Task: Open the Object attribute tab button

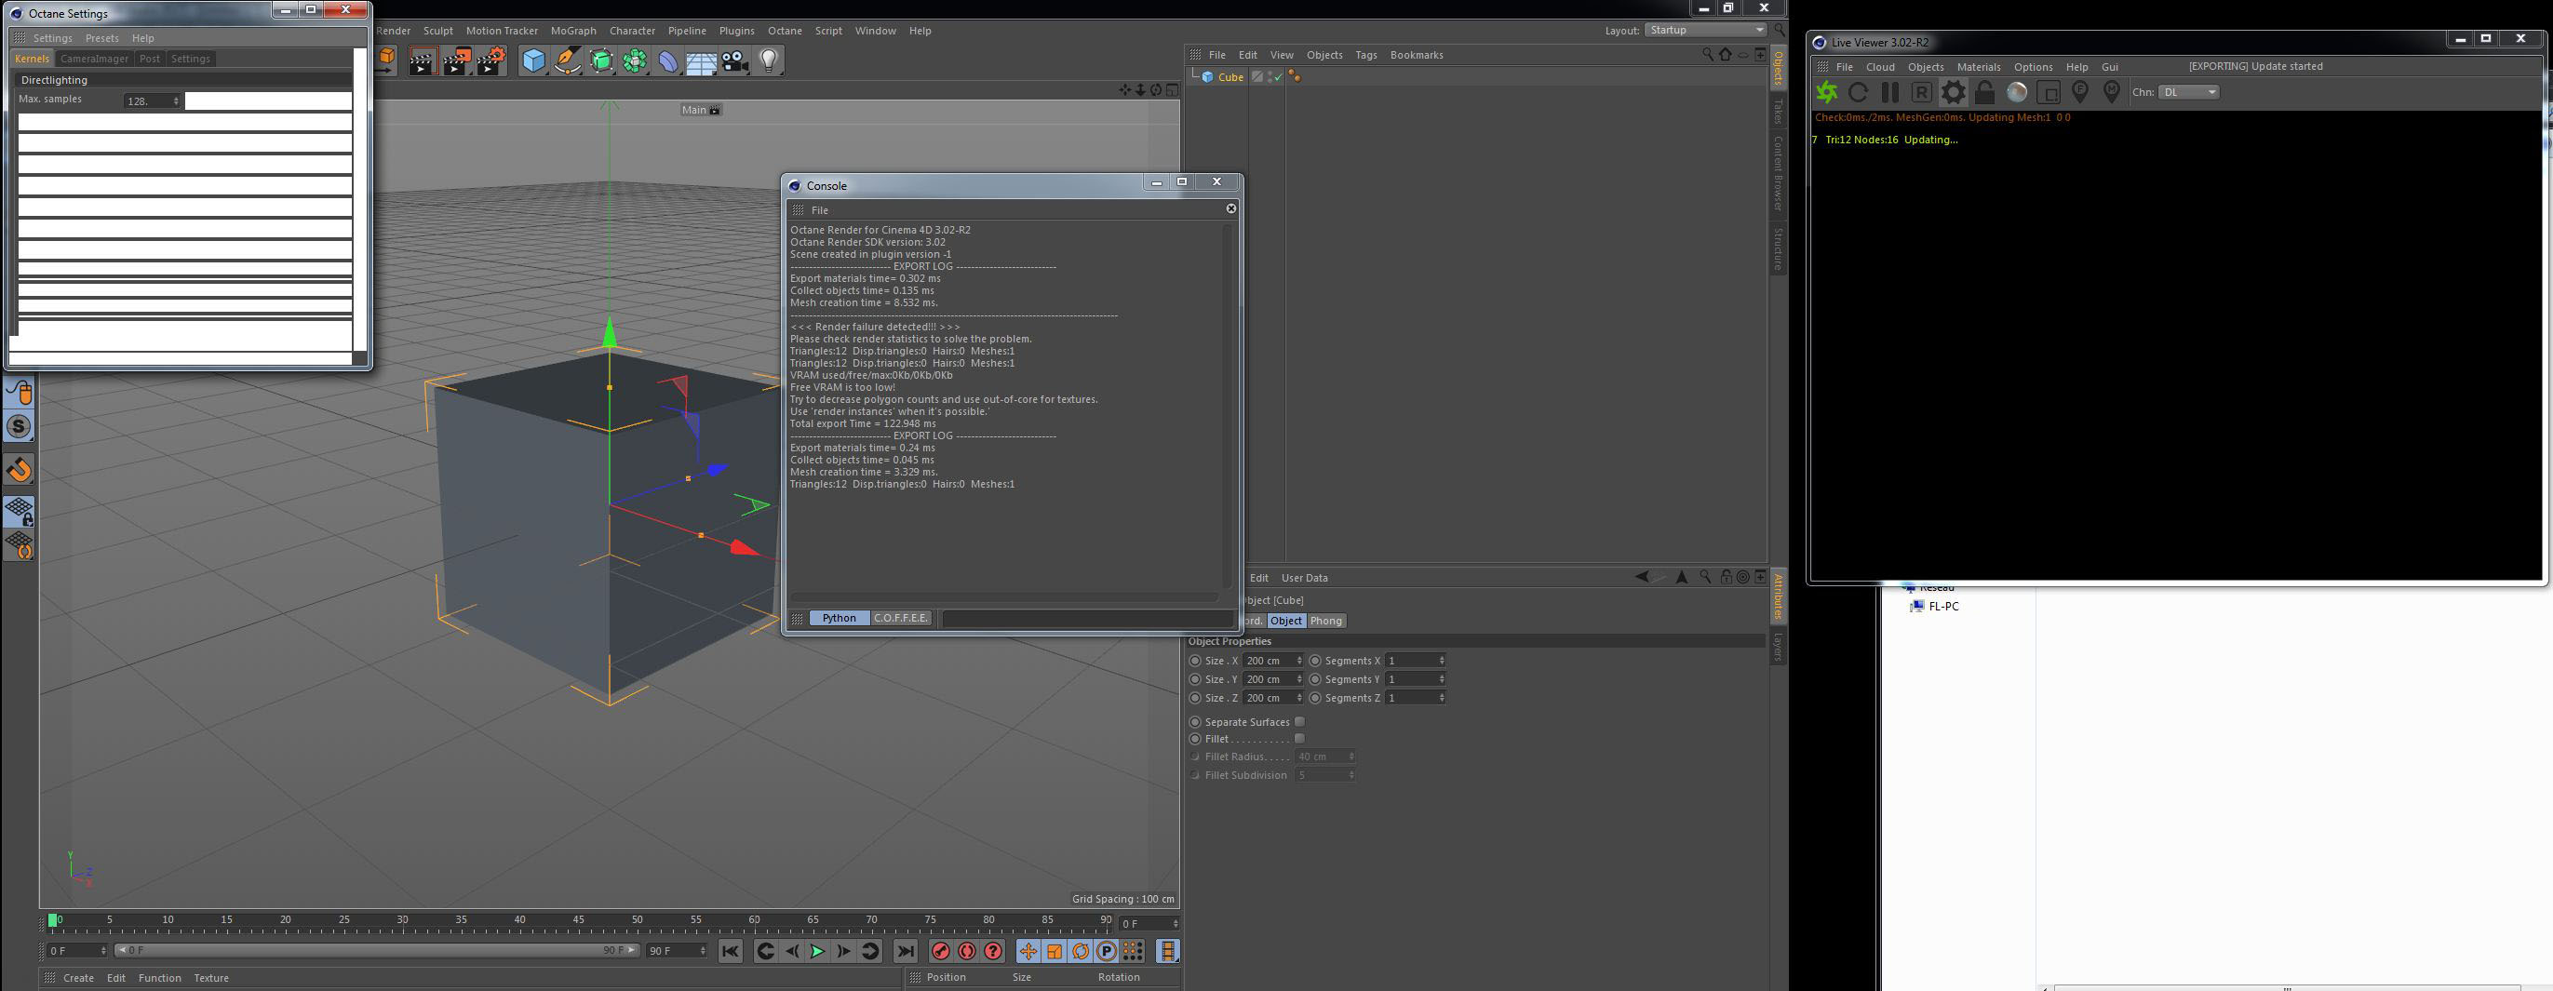Action: 1285,622
